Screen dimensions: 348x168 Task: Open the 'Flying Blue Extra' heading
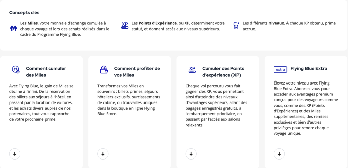[309, 68]
